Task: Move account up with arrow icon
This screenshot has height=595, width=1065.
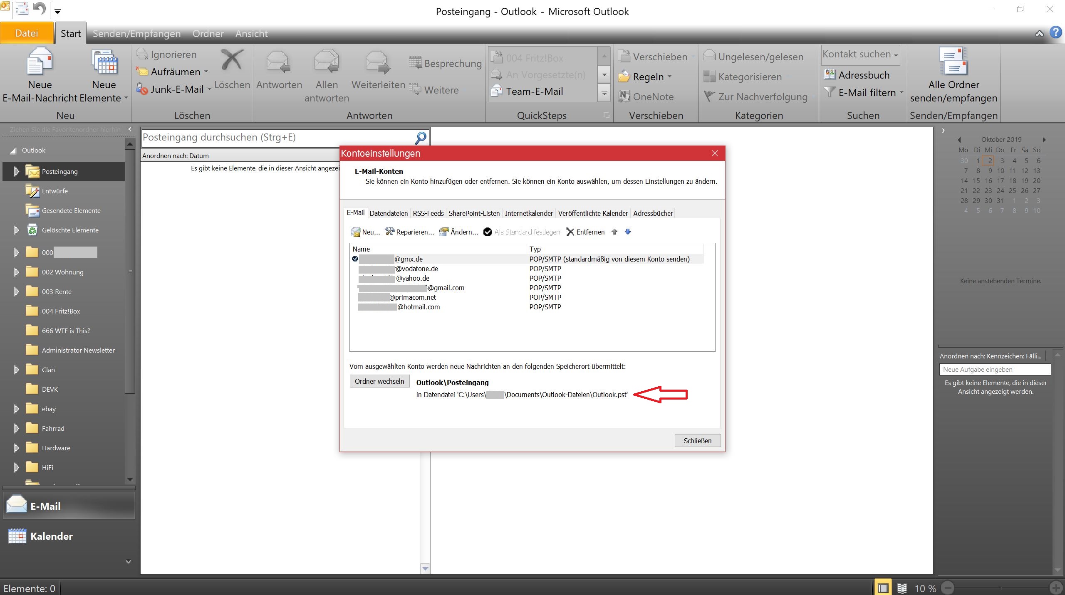Action: point(614,232)
